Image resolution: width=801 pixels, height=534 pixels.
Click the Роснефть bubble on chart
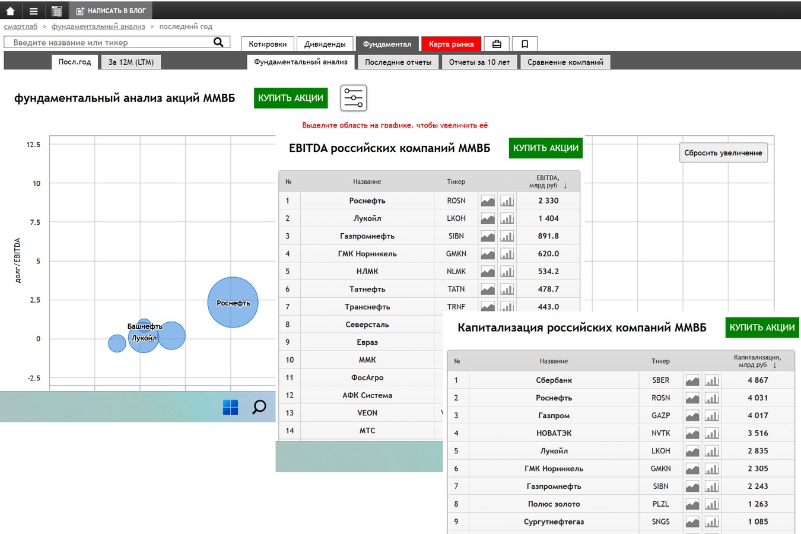233,302
